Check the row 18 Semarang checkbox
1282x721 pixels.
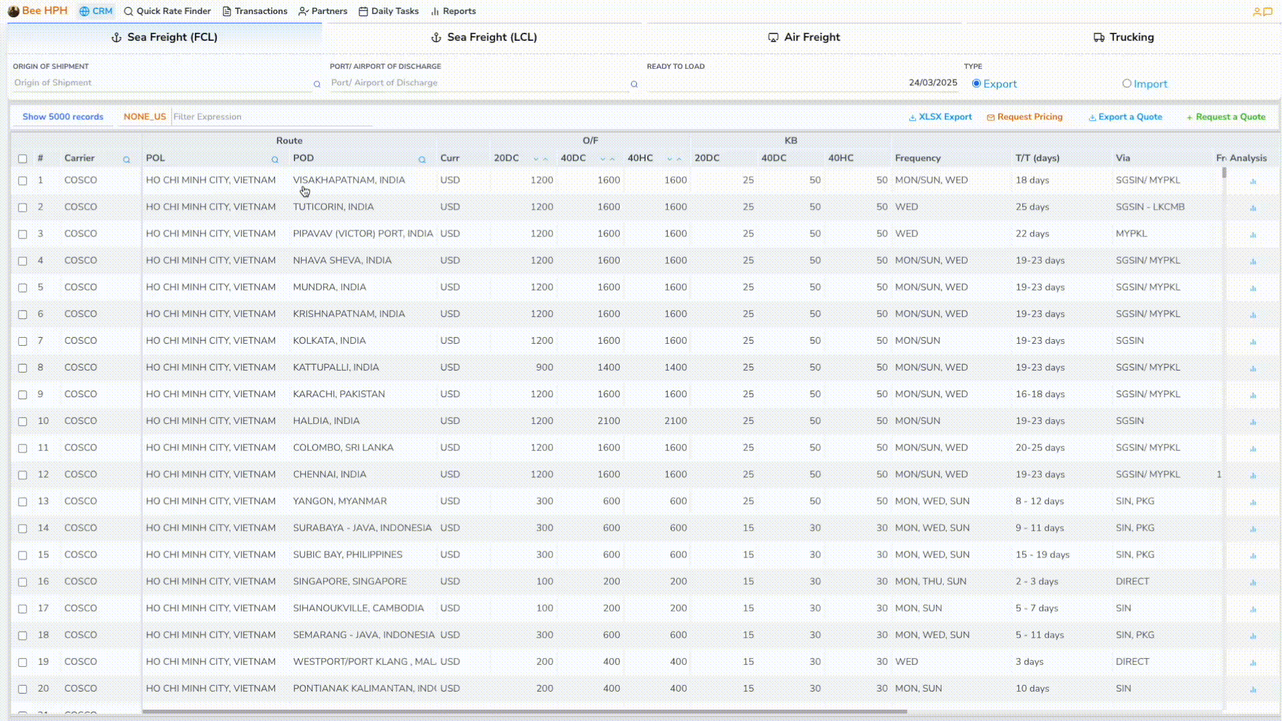pyautogui.click(x=23, y=636)
